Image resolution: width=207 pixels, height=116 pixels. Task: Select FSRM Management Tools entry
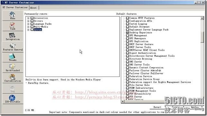click(x=142, y=91)
